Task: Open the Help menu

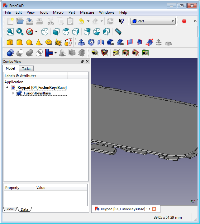Action: tap(123, 12)
